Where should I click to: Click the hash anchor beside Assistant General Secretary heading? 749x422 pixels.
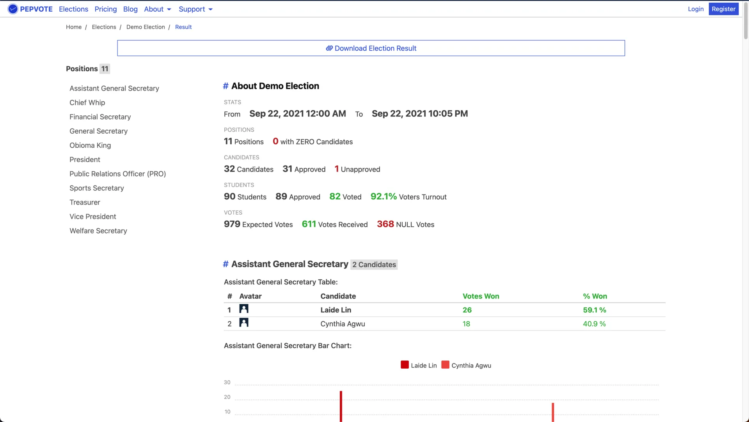coord(225,264)
